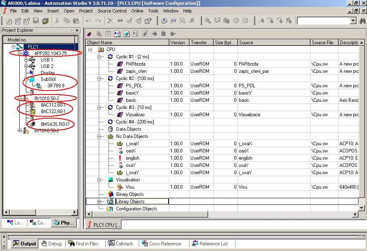Open the File menu
367x251 pixels.
[13, 11]
